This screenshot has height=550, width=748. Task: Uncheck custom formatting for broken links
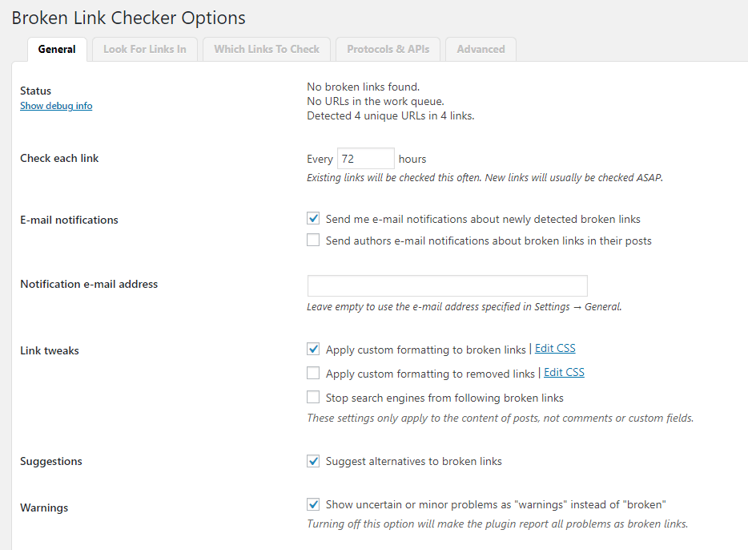[313, 349]
